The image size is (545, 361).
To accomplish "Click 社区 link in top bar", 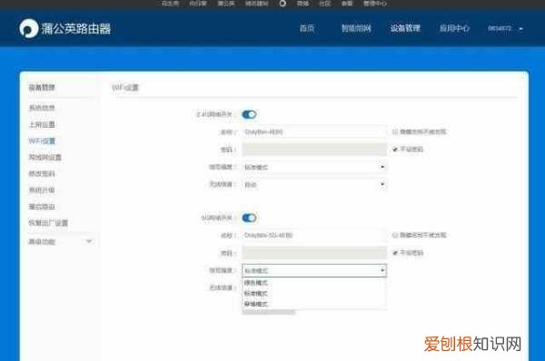I will (325, 4).
